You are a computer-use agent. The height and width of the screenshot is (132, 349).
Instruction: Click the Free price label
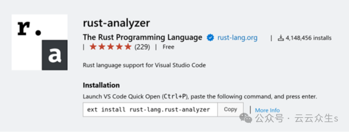tap(168, 47)
